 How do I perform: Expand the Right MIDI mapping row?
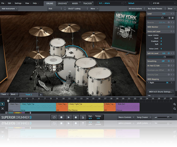148,83
